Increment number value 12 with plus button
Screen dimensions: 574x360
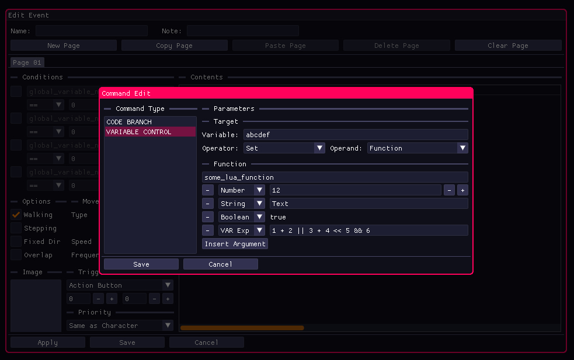[x=462, y=190]
